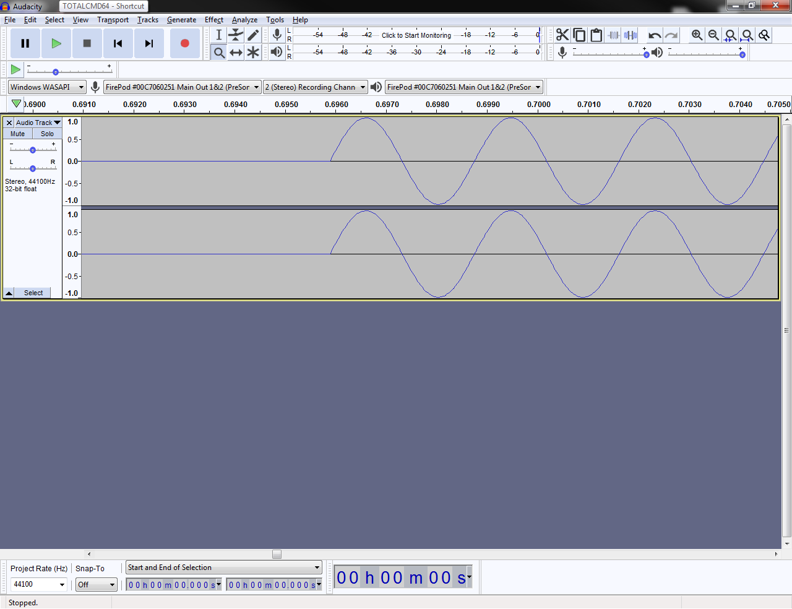Select the Multi-Tool asterisk icon
792x609 pixels.
[x=253, y=53]
